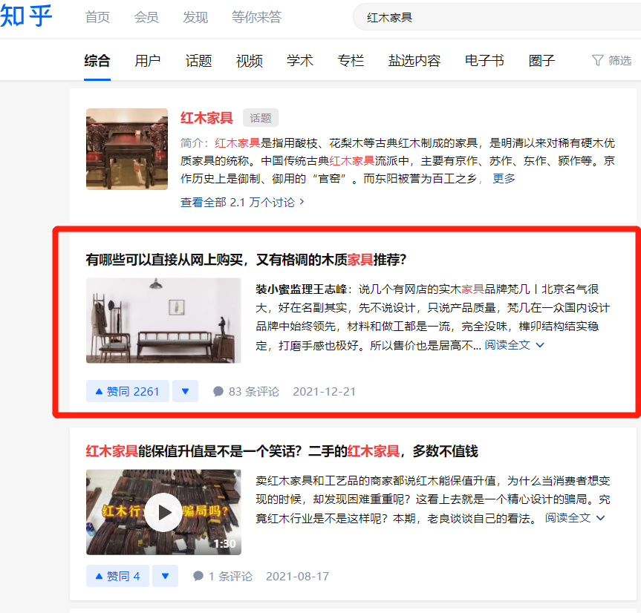641x613 pixels.
Task: Switch to the 电子书 tab
Action: (484, 61)
